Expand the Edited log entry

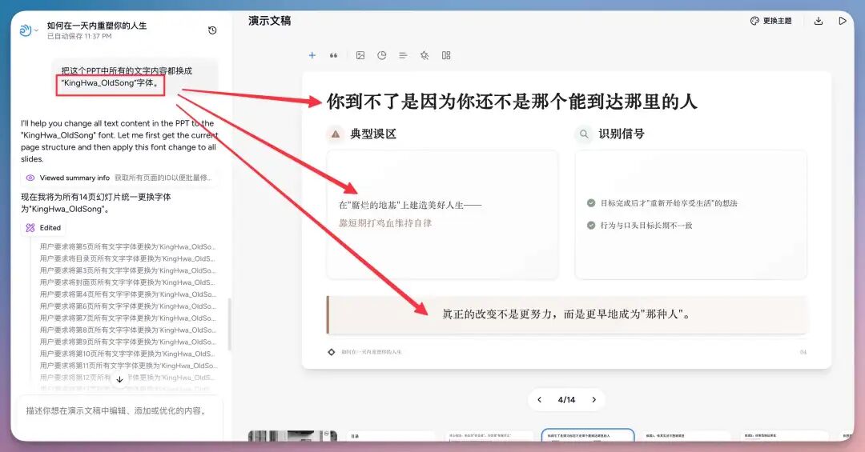[x=43, y=228]
